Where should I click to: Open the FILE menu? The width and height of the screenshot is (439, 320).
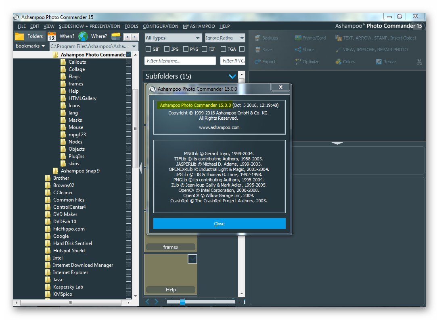(21, 26)
